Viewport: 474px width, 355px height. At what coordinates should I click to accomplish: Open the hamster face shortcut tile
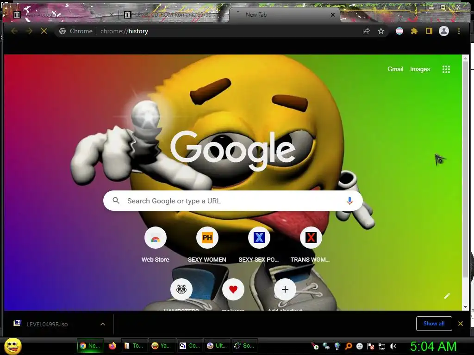[181, 289]
